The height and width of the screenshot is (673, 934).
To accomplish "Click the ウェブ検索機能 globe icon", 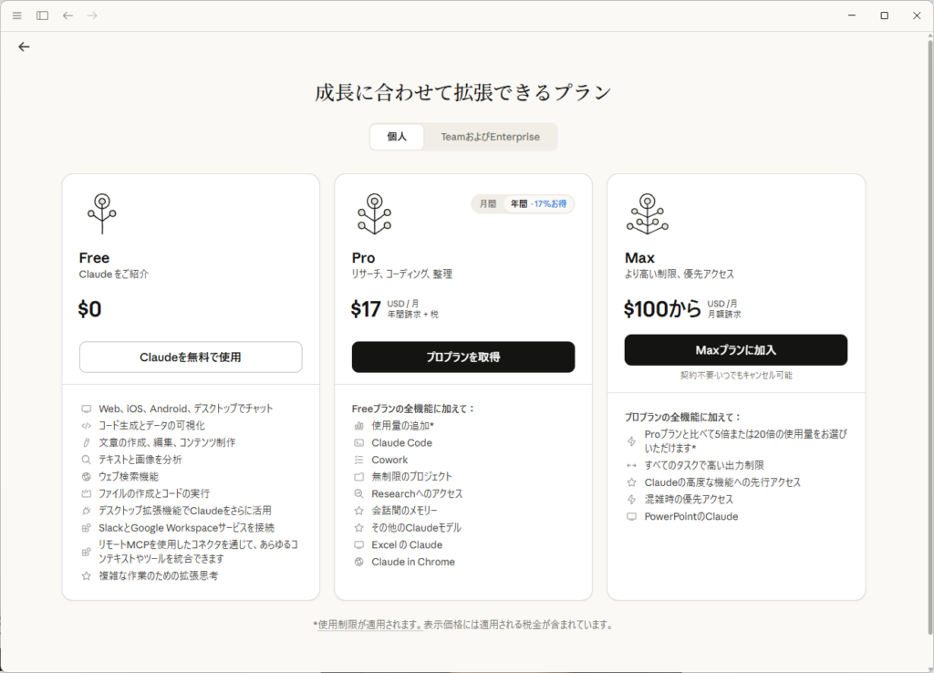I will (86, 477).
